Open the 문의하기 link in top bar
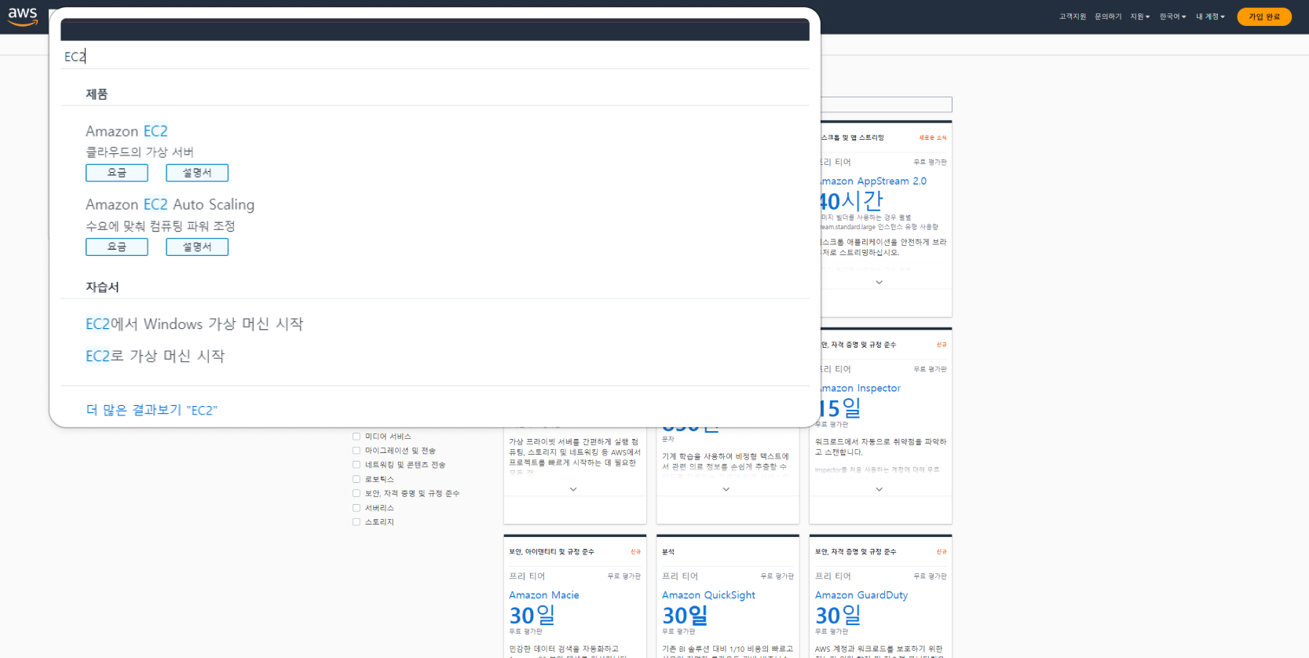This screenshot has width=1309, height=658. [x=1108, y=16]
